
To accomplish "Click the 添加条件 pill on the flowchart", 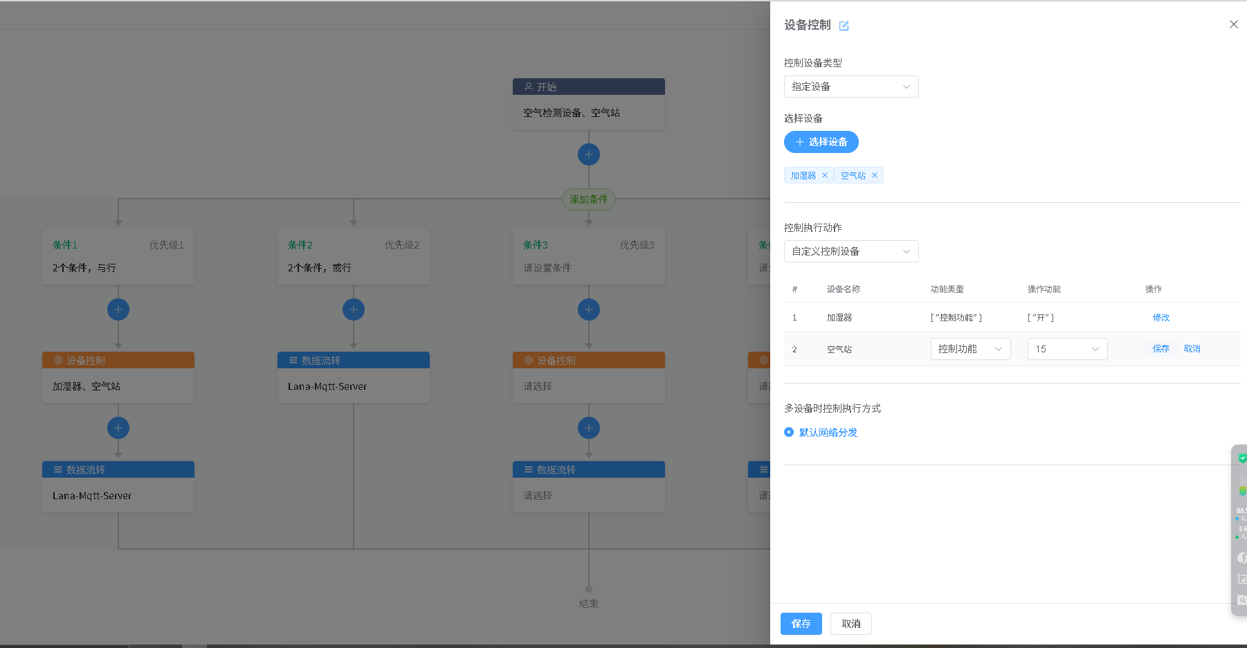I will click(588, 199).
